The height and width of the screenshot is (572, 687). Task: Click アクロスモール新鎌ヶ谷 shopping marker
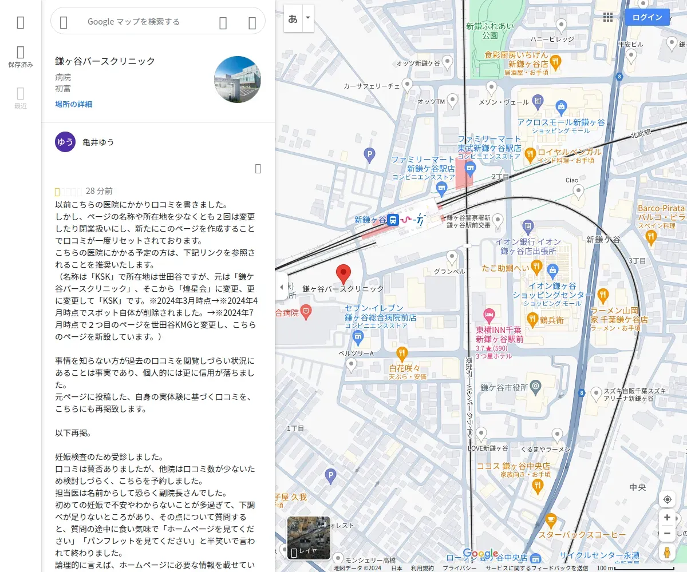pos(561,106)
